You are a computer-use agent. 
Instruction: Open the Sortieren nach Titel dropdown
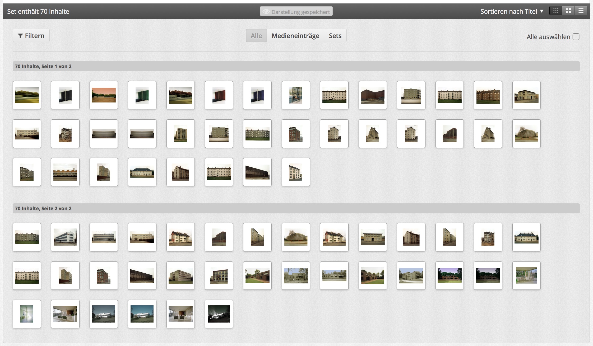pos(509,11)
